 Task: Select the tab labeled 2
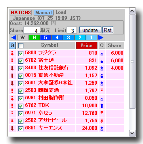[80, 38]
